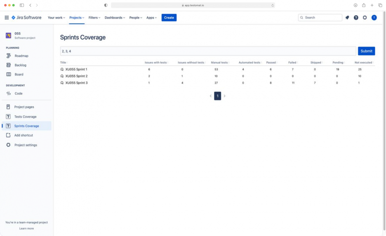This screenshot has height=236, width=386.
Task: Open the Jira app switcher grid icon
Action: coord(7,18)
